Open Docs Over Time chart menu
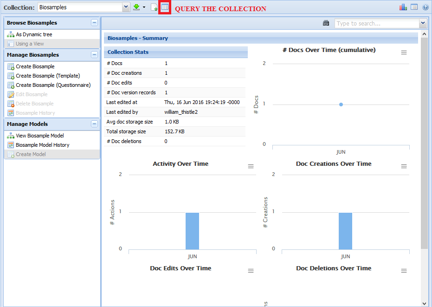Viewport: 432px width, 307px height. pyautogui.click(x=404, y=52)
